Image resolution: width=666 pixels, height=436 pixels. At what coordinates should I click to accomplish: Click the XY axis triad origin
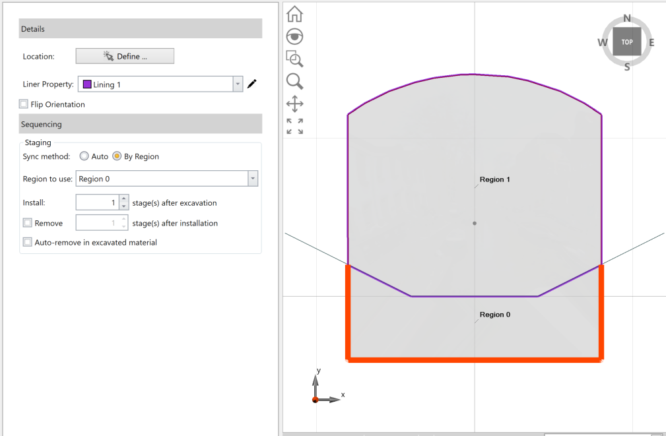(x=315, y=400)
